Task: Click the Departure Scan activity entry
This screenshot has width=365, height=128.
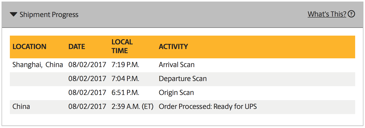Action: pyautogui.click(x=183, y=79)
